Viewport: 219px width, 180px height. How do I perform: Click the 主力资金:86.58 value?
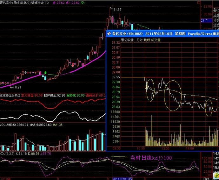point(31,96)
